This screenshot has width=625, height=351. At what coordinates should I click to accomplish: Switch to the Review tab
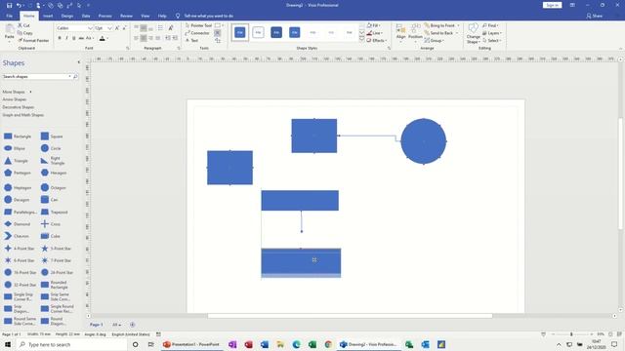126,16
